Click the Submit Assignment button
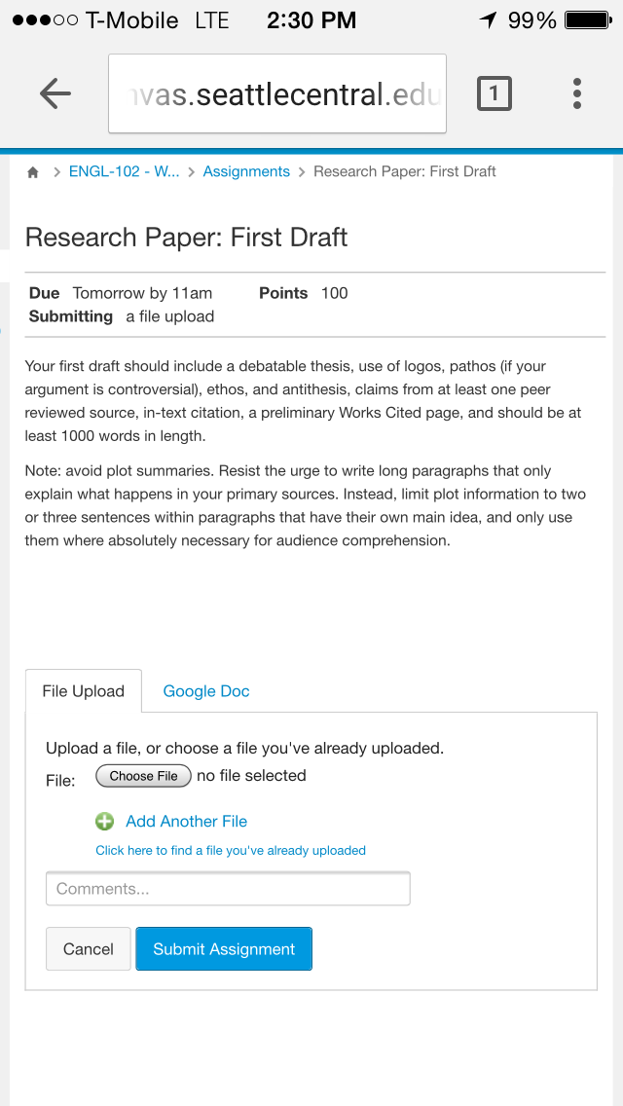623x1106 pixels. click(x=224, y=948)
